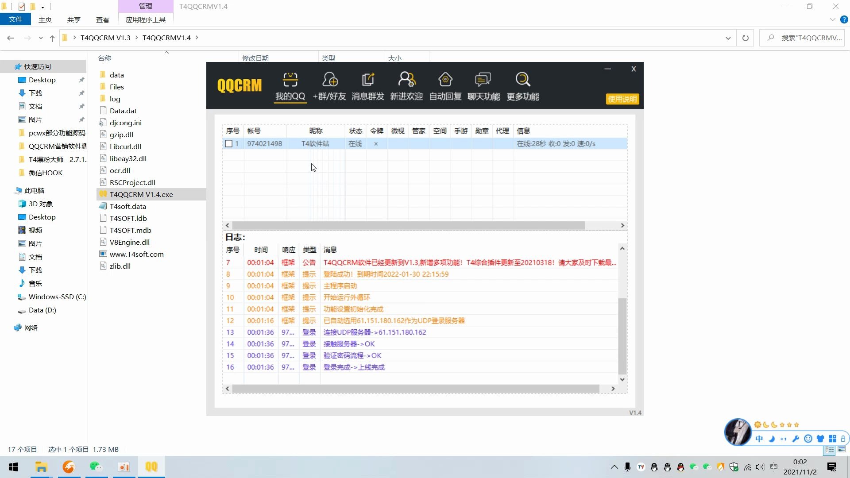
Task: Click the log horizontal scrollbar left arrow
Action: point(228,389)
